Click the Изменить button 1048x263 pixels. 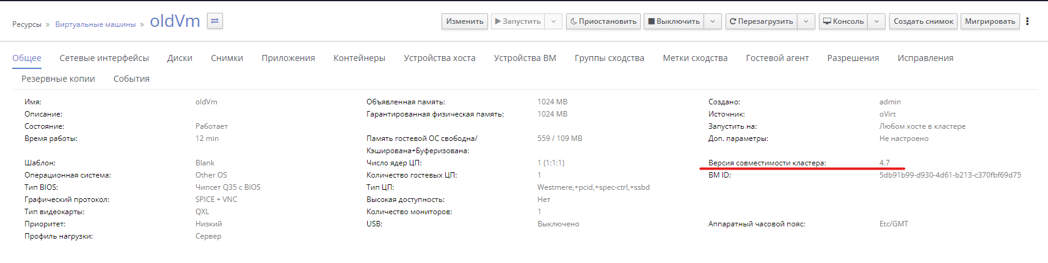465,21
